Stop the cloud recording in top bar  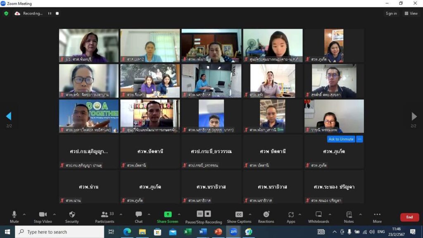click(x=57, y=13)
